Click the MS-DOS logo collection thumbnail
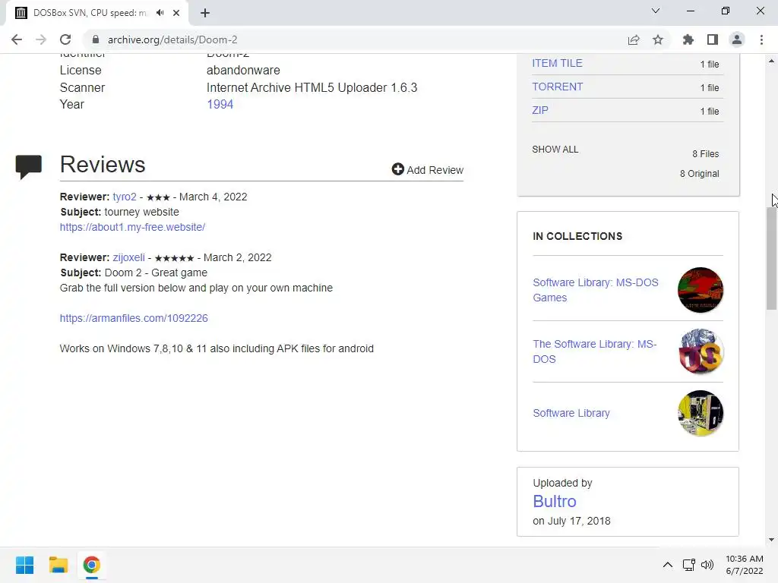Image resolution: width=778 pixels, height=583 pixels. [x=700, y=351]
